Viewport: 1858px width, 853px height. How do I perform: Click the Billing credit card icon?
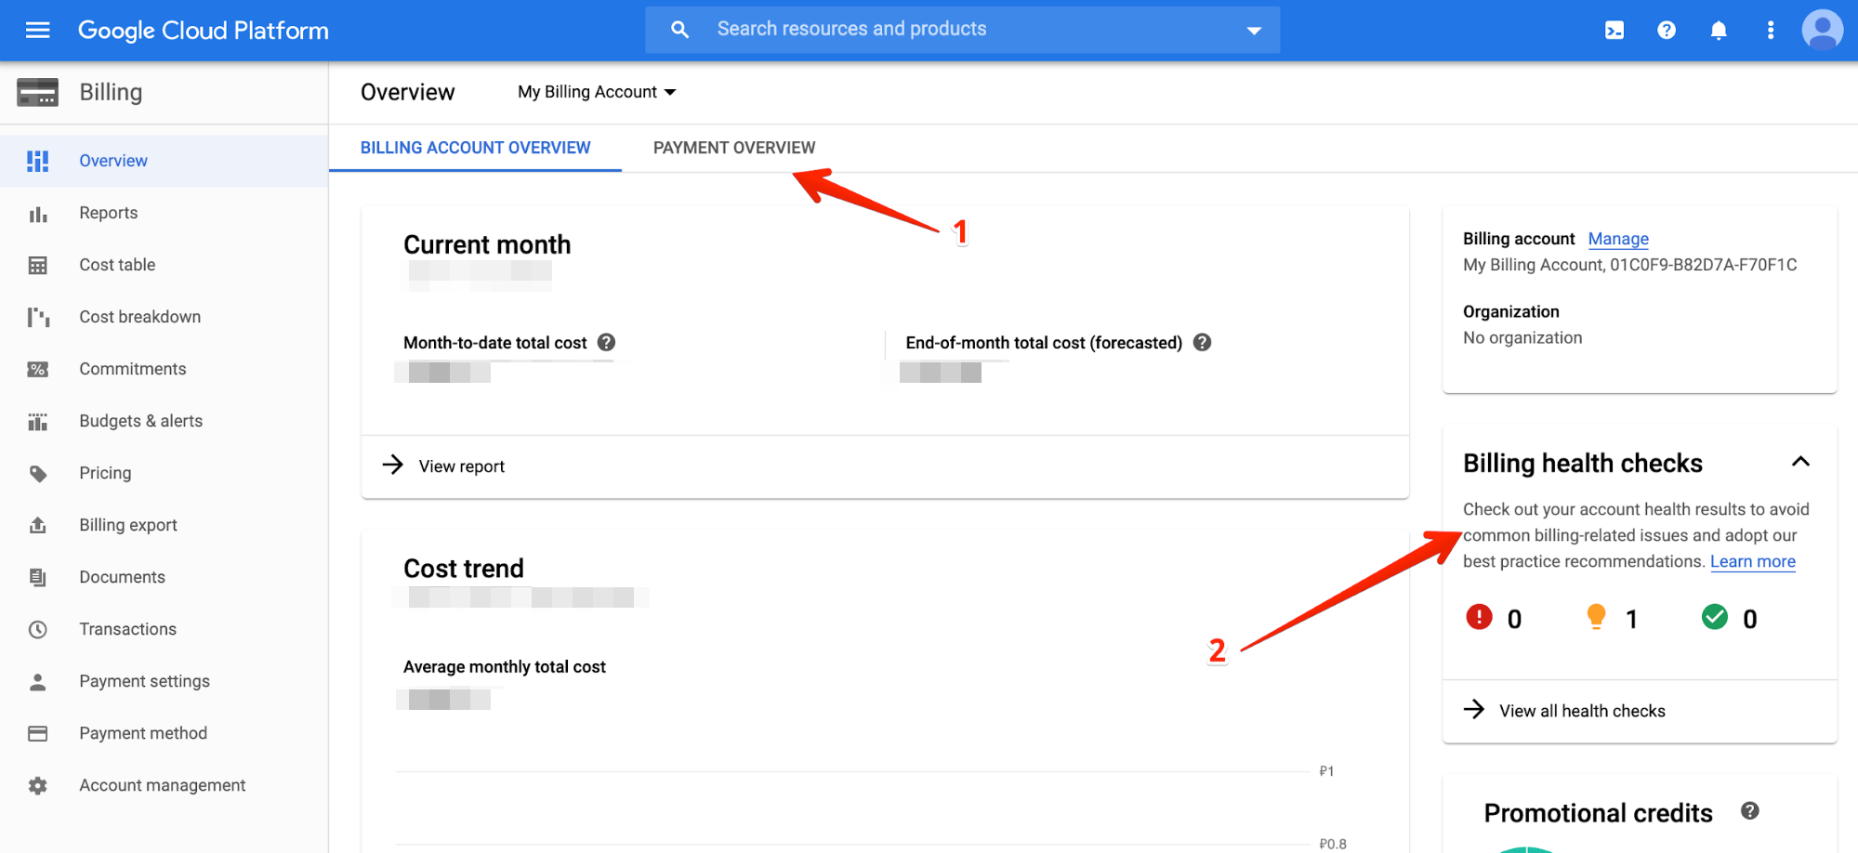click(38, 92)
